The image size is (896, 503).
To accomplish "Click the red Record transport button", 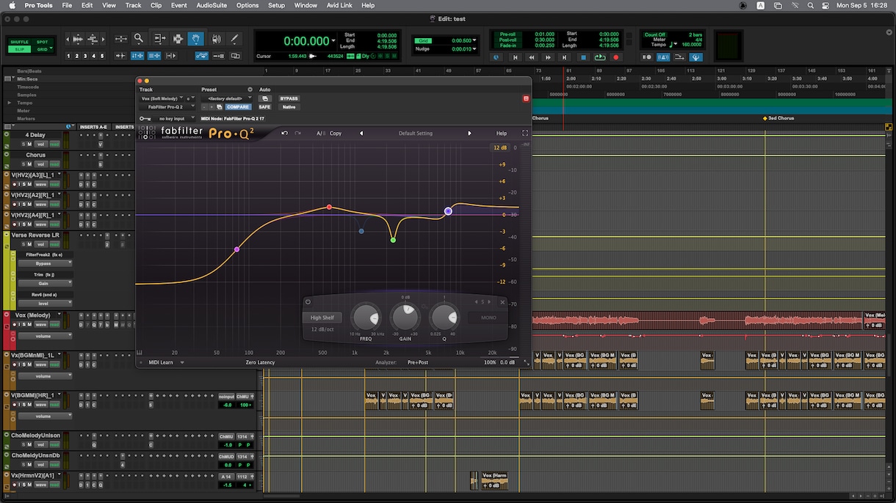I will pos(616,57).
